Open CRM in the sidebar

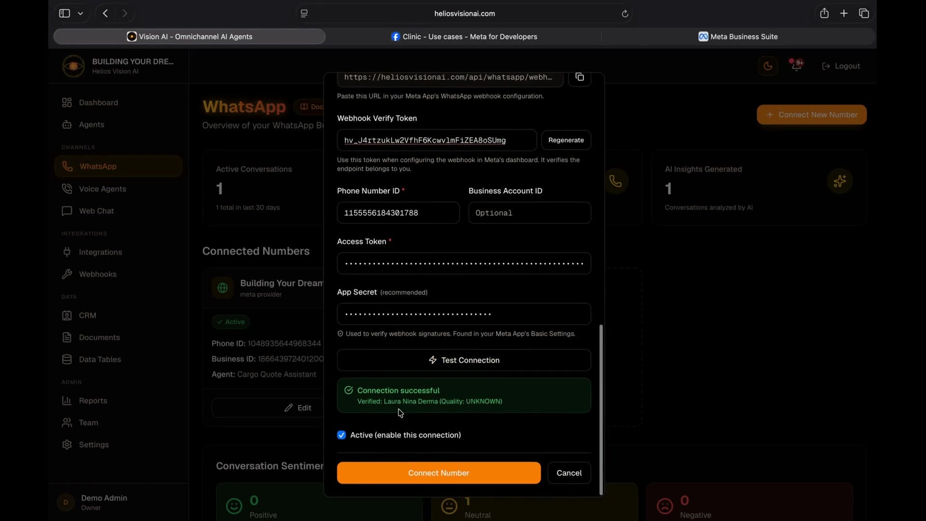(118, 315)
